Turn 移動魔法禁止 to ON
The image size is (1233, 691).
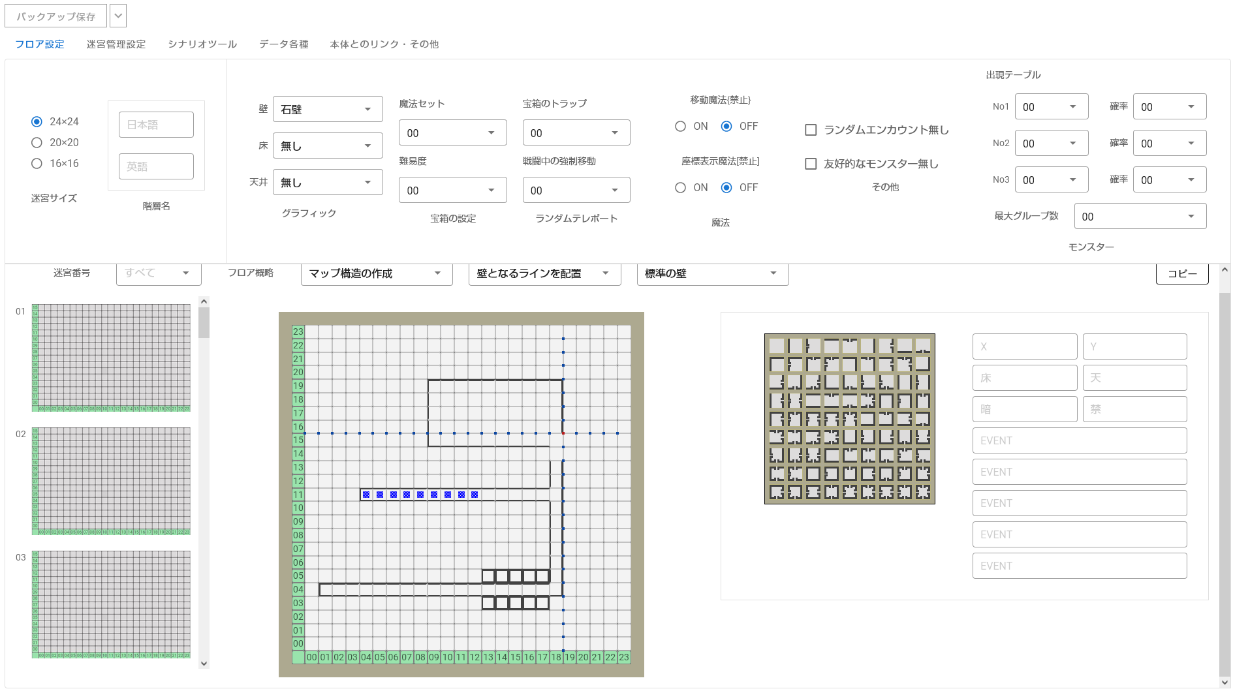pyautogui.click(x=680, y=126)
